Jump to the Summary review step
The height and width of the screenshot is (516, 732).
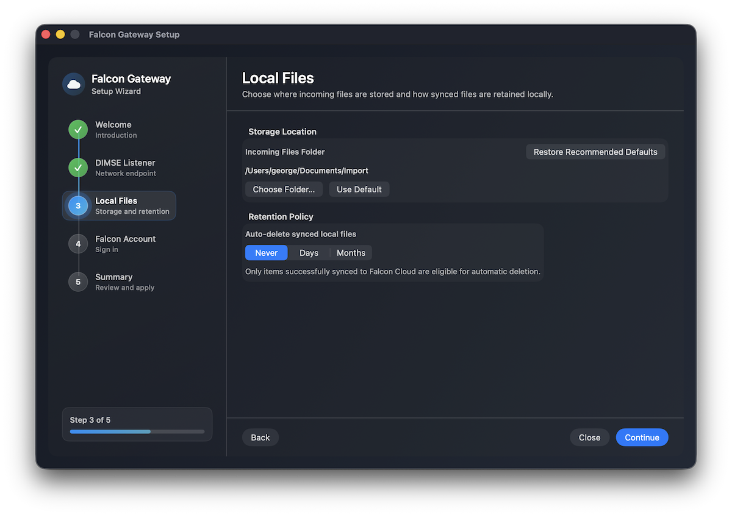tap(113, 281)
